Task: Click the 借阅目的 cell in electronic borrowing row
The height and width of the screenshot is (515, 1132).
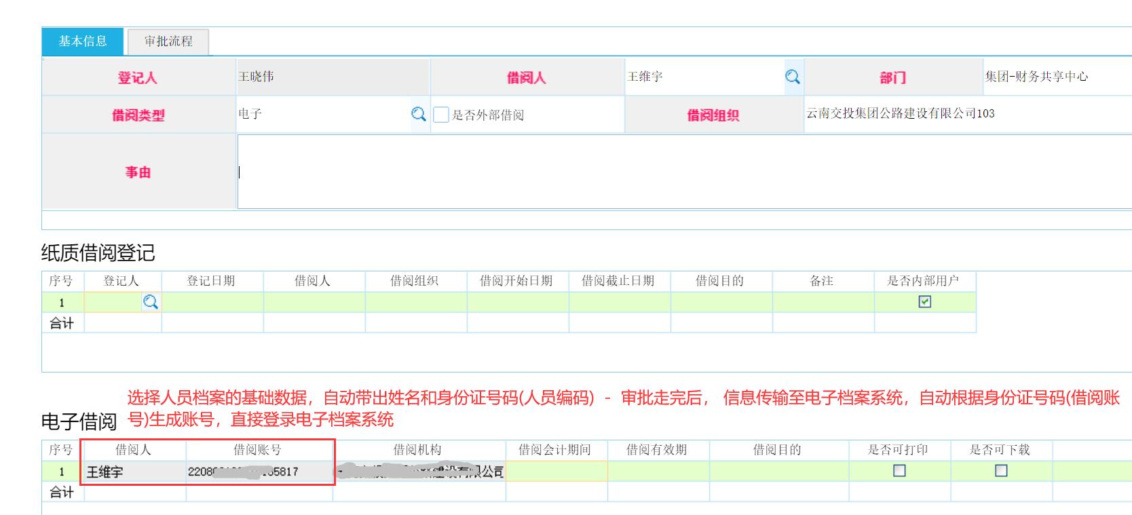Action: [x=778, y=472]
